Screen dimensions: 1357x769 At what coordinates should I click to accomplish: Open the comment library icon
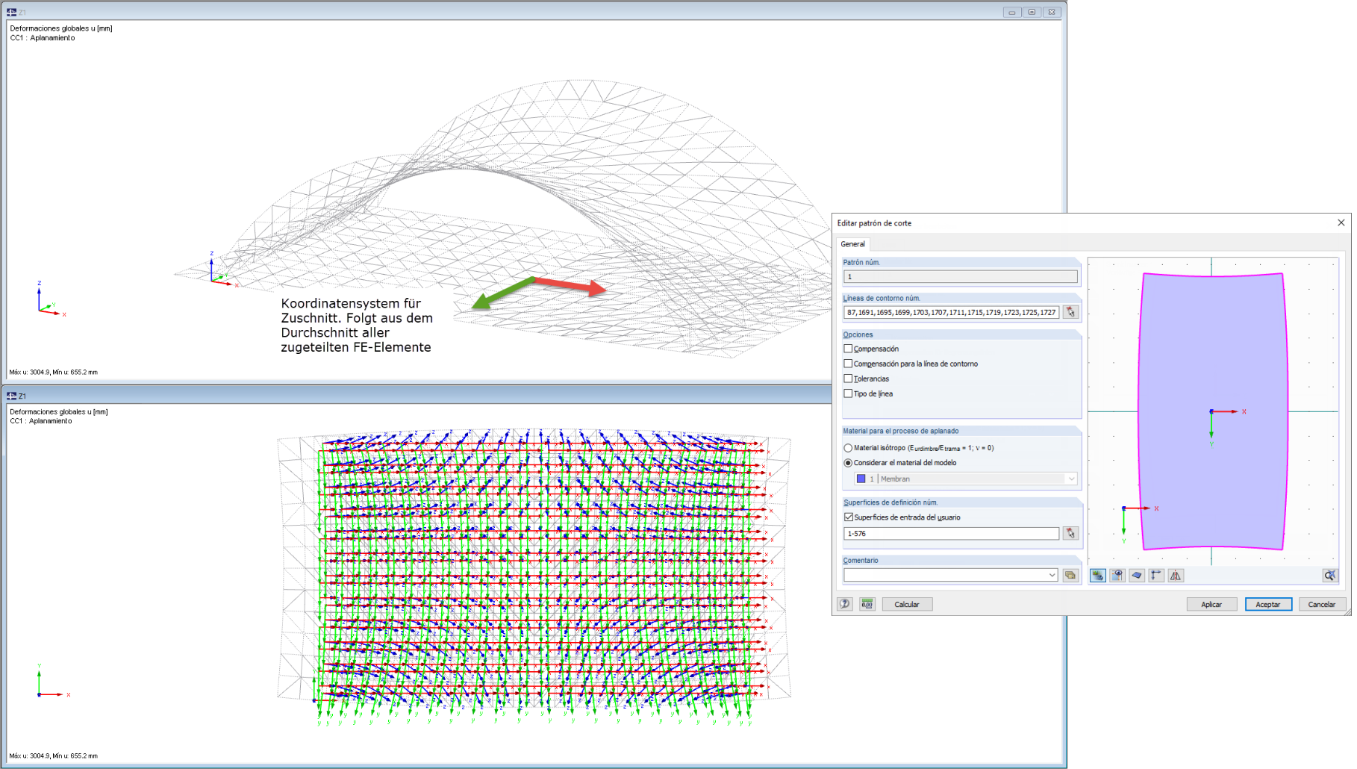point(1070,575)
